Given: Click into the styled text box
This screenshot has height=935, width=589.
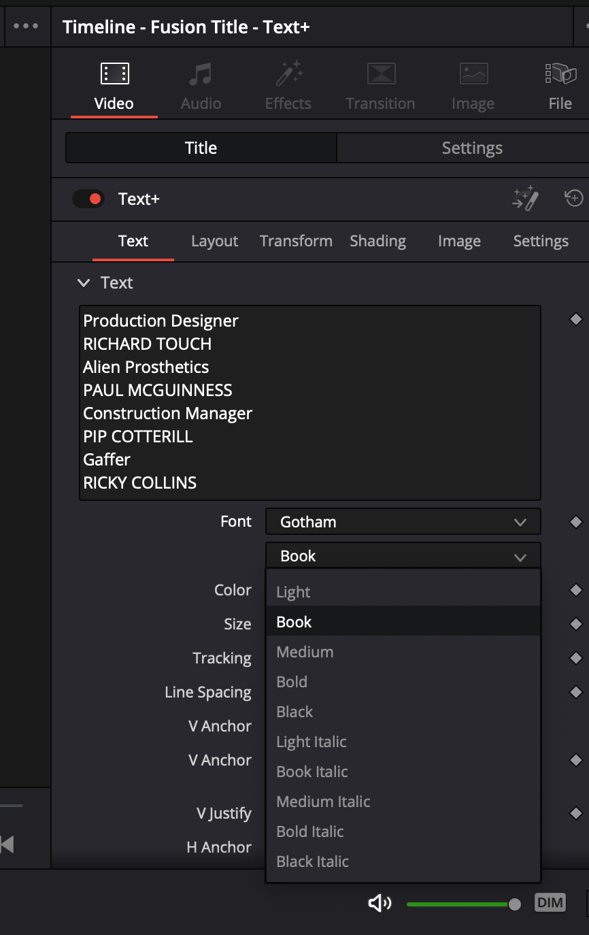Looking at the screenshot, I should pos(310,403).
